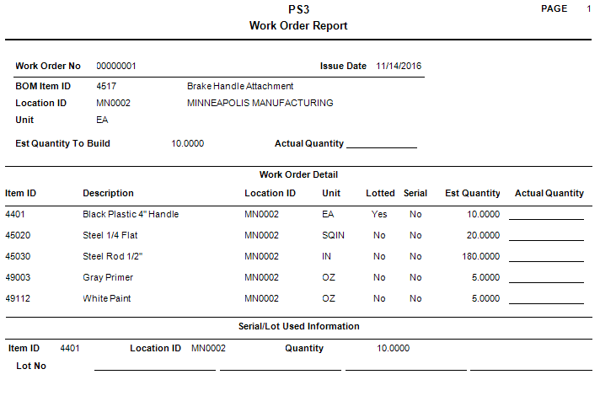
Task: Click the Lotted value Yes for item 4401
Action: [379, 214]
